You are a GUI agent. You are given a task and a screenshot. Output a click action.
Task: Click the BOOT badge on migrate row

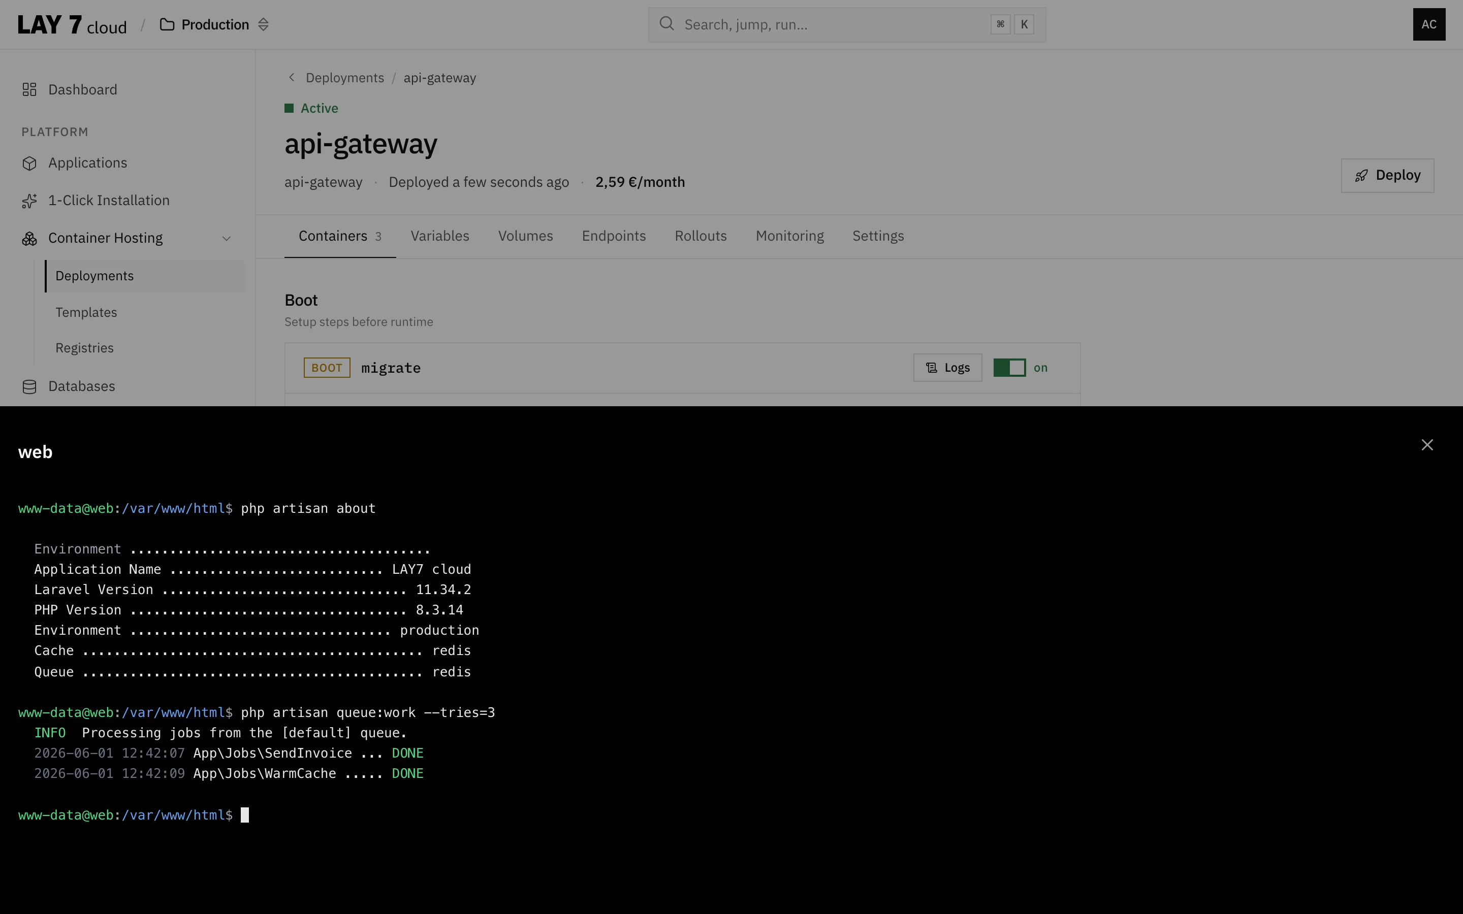pyautogui.click(x=327, y=368)
